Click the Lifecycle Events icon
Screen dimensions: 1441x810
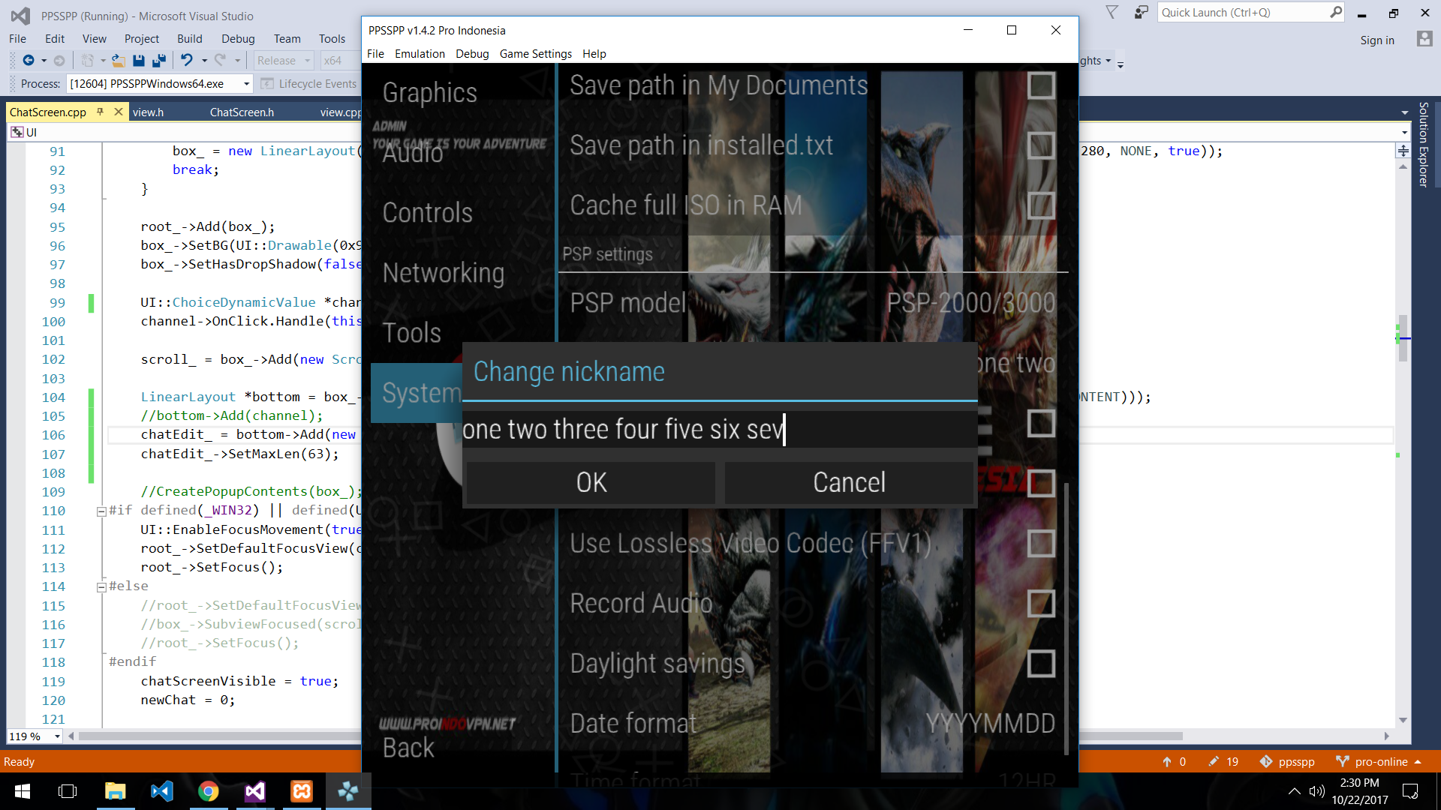click(x=268, y=84)
